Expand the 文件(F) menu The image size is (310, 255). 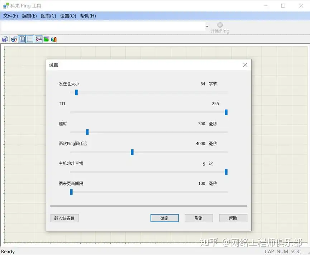tap(10, 16)
